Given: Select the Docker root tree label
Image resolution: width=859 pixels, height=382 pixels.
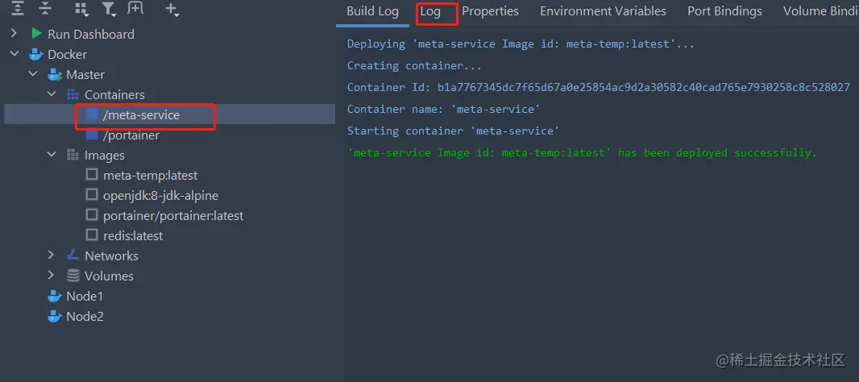Looking at the screenshot, I should click(x=68, y=54).
